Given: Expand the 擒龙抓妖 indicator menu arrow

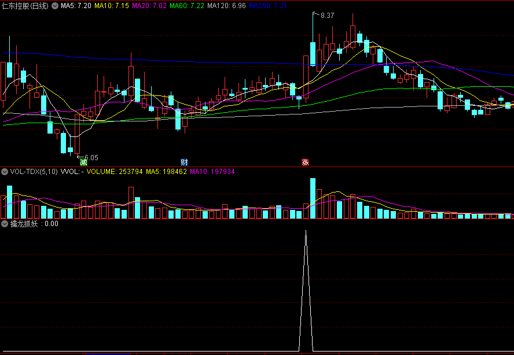Looking at the screenshot, I should coord(5,224).
